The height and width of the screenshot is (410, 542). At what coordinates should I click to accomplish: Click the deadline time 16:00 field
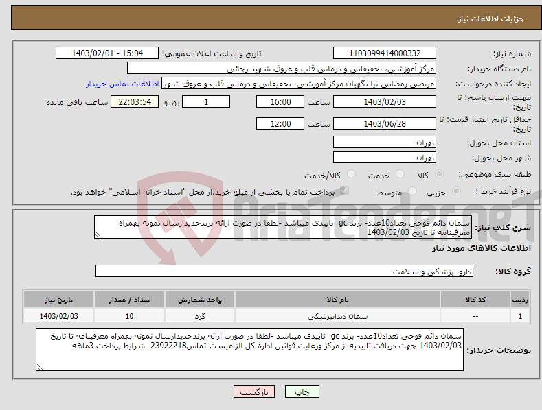[280, 101]
